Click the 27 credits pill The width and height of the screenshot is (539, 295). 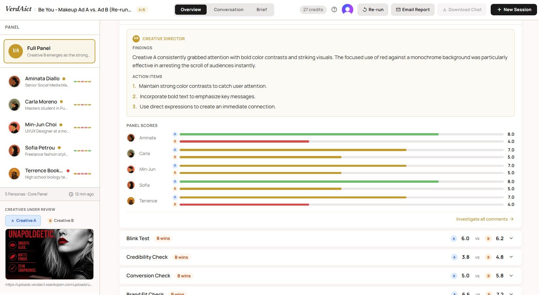tap(313, 10)
